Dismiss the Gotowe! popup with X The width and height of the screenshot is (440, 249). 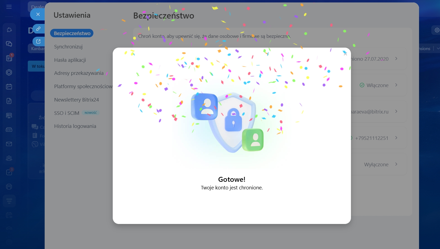345,54
